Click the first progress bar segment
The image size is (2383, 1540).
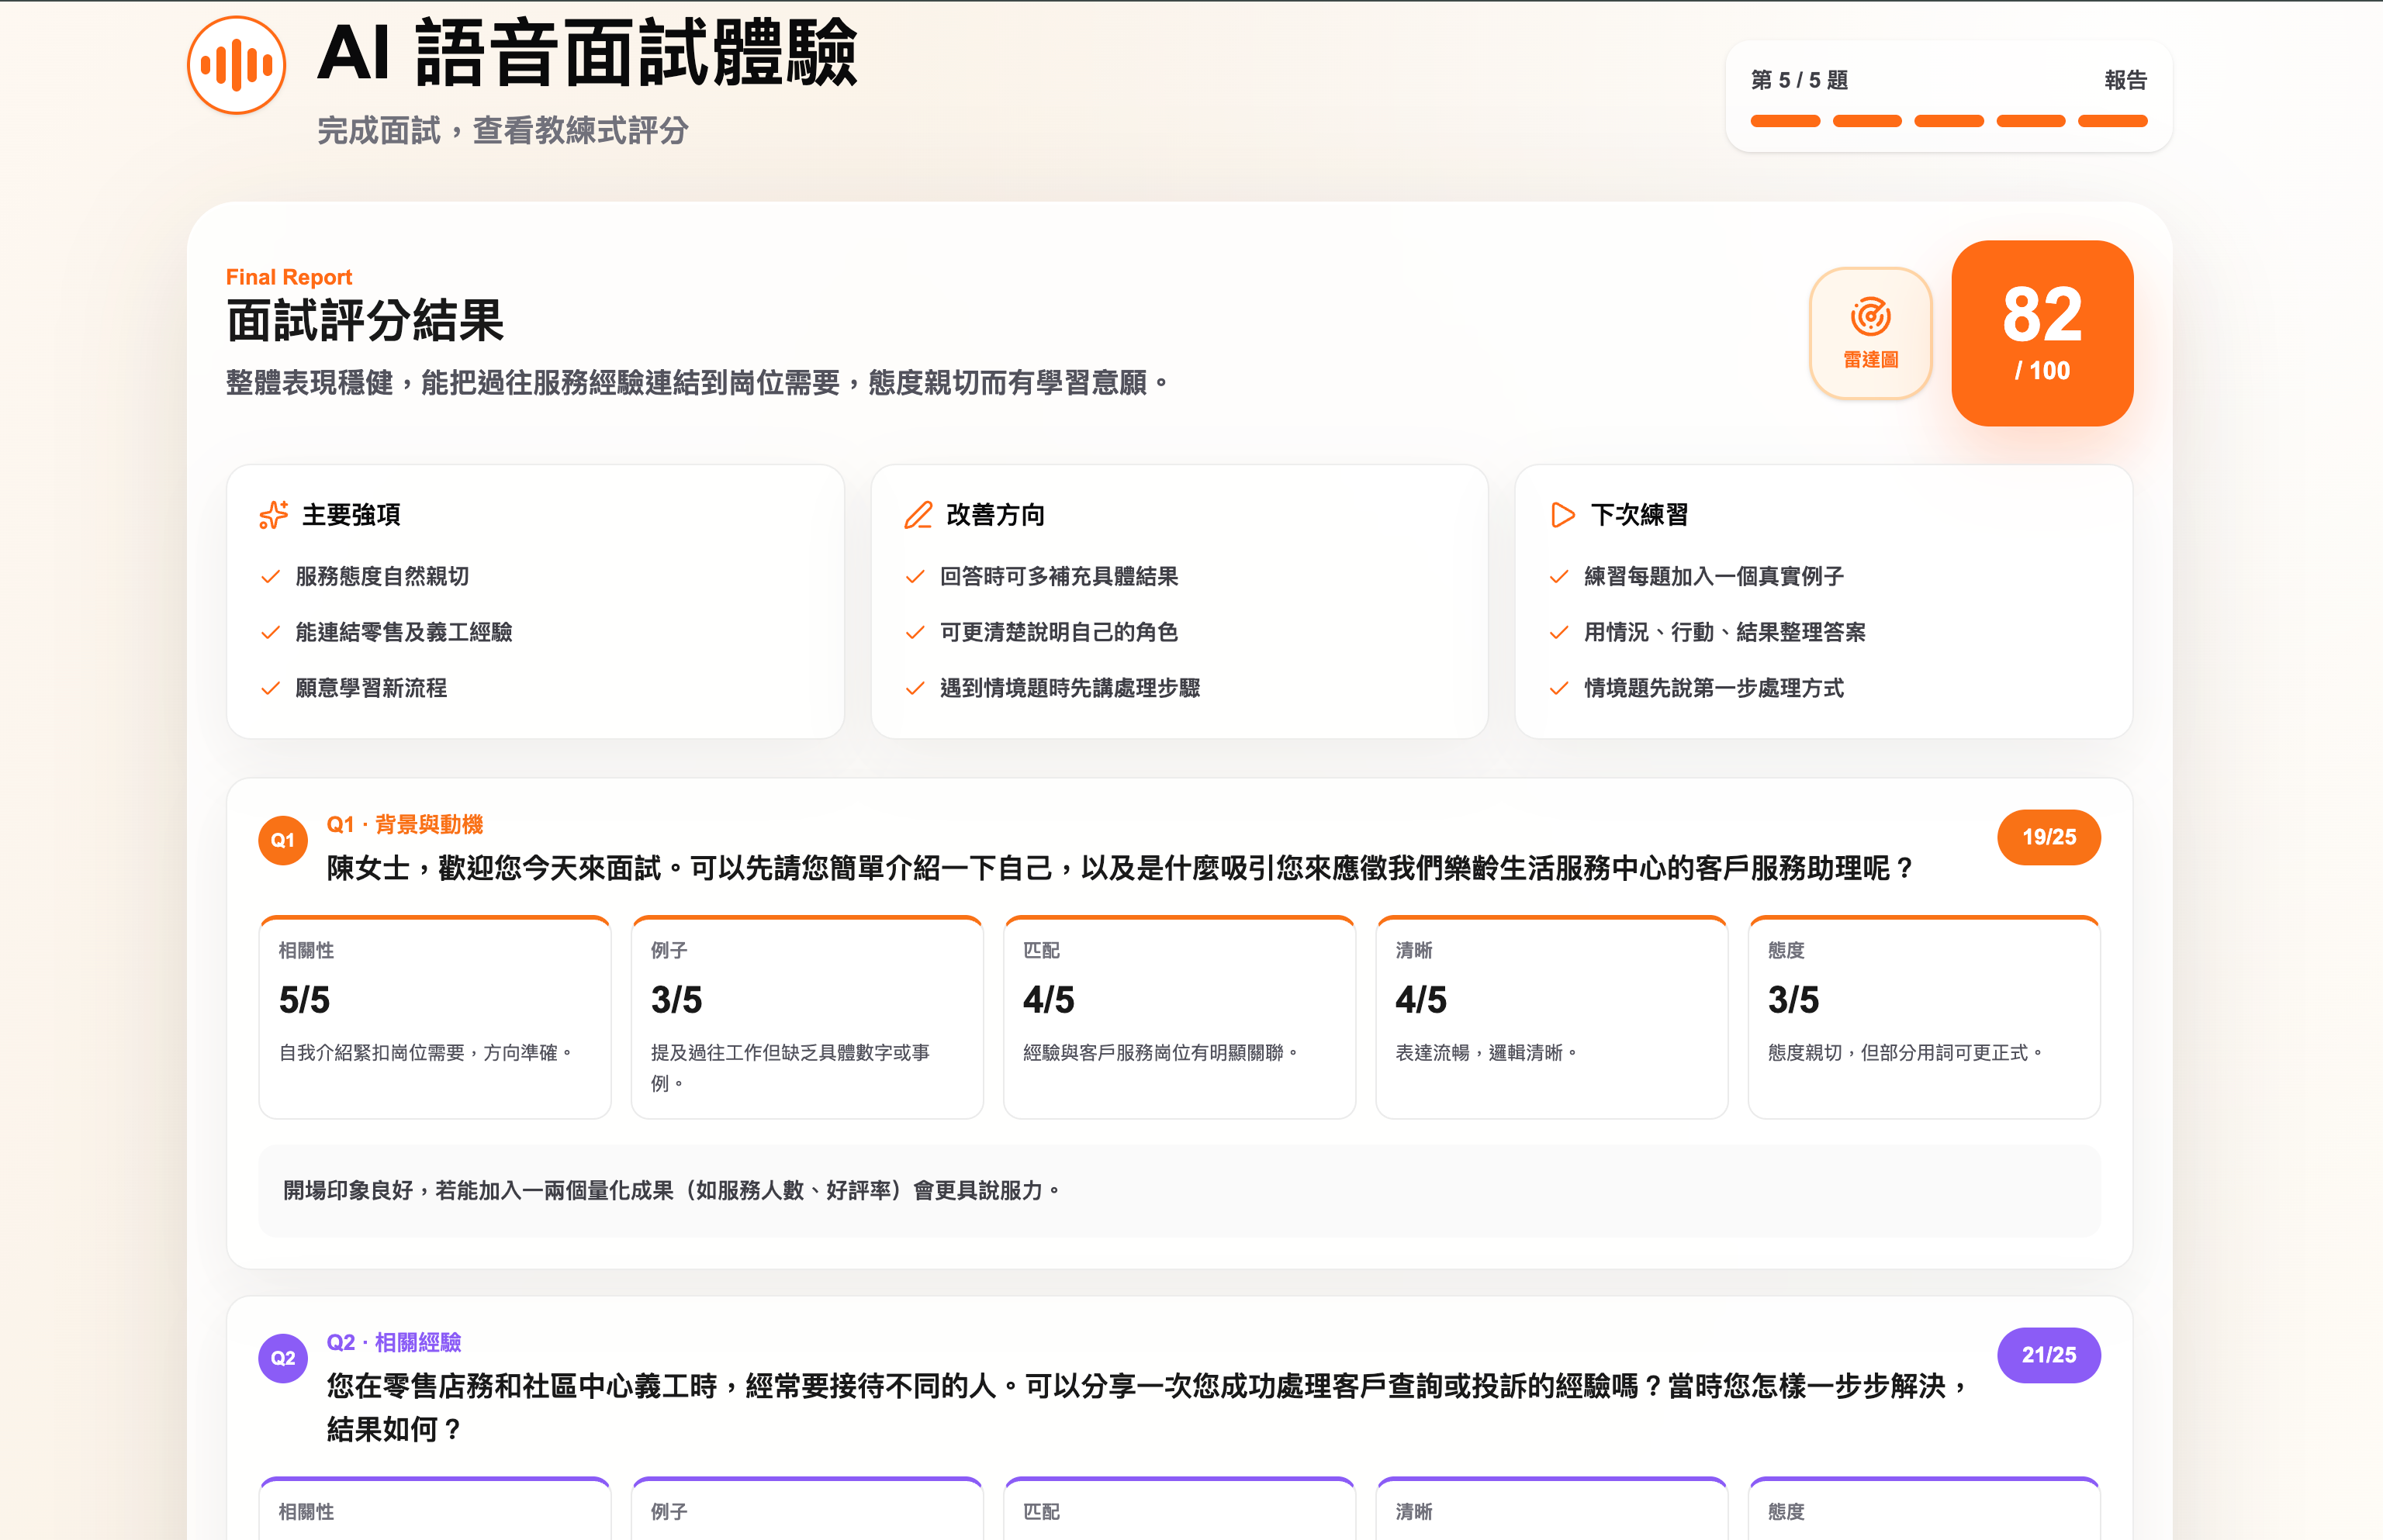point(1785,121)
